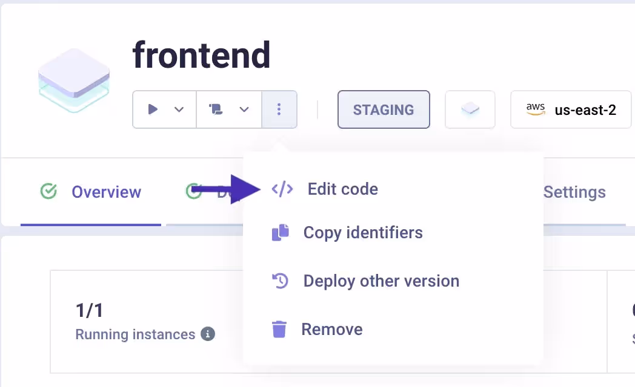Click the Copy identifiers clipboard icon
This screenshot has height=387, width=635.
tap(281, 232)
